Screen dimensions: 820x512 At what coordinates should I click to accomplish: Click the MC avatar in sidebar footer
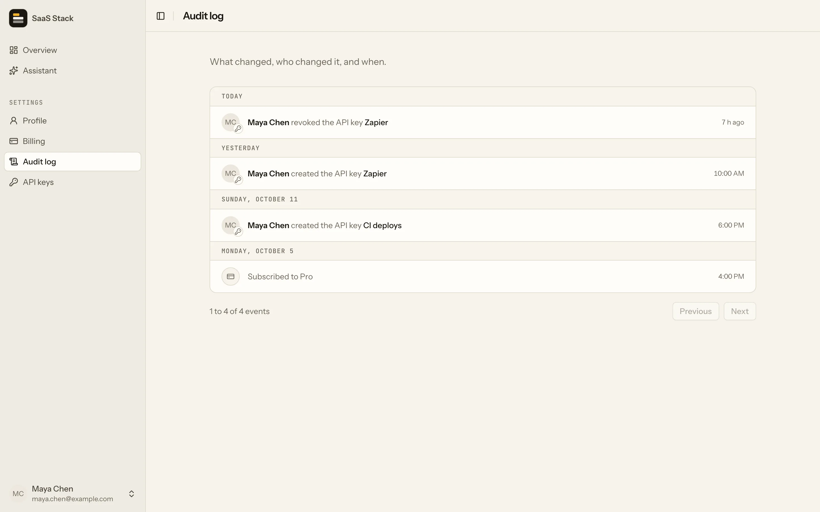tap(18, 494)
